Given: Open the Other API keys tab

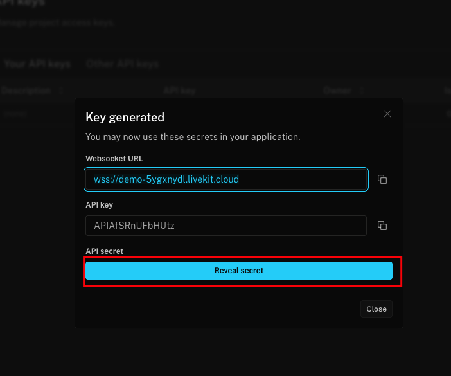Looking at the screenshot, I should click(x=122, y=64).
